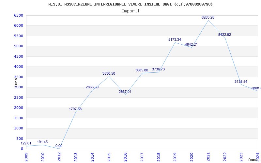Click the 2637.01 data label

125,92
